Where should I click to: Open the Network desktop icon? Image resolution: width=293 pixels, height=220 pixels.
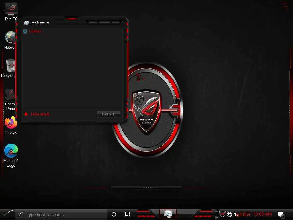(x=10, y=40)
